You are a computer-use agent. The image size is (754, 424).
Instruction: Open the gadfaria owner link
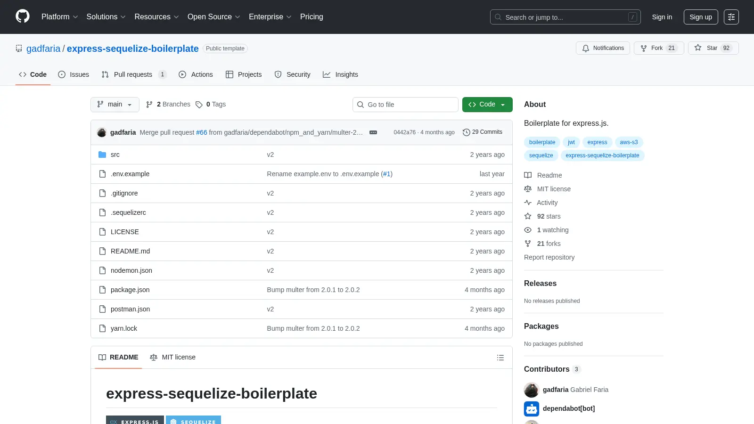coord(43,49)
